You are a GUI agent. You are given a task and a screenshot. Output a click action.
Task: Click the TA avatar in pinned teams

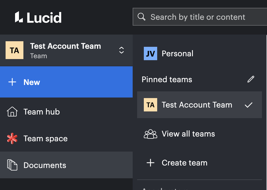click(150, 105)
